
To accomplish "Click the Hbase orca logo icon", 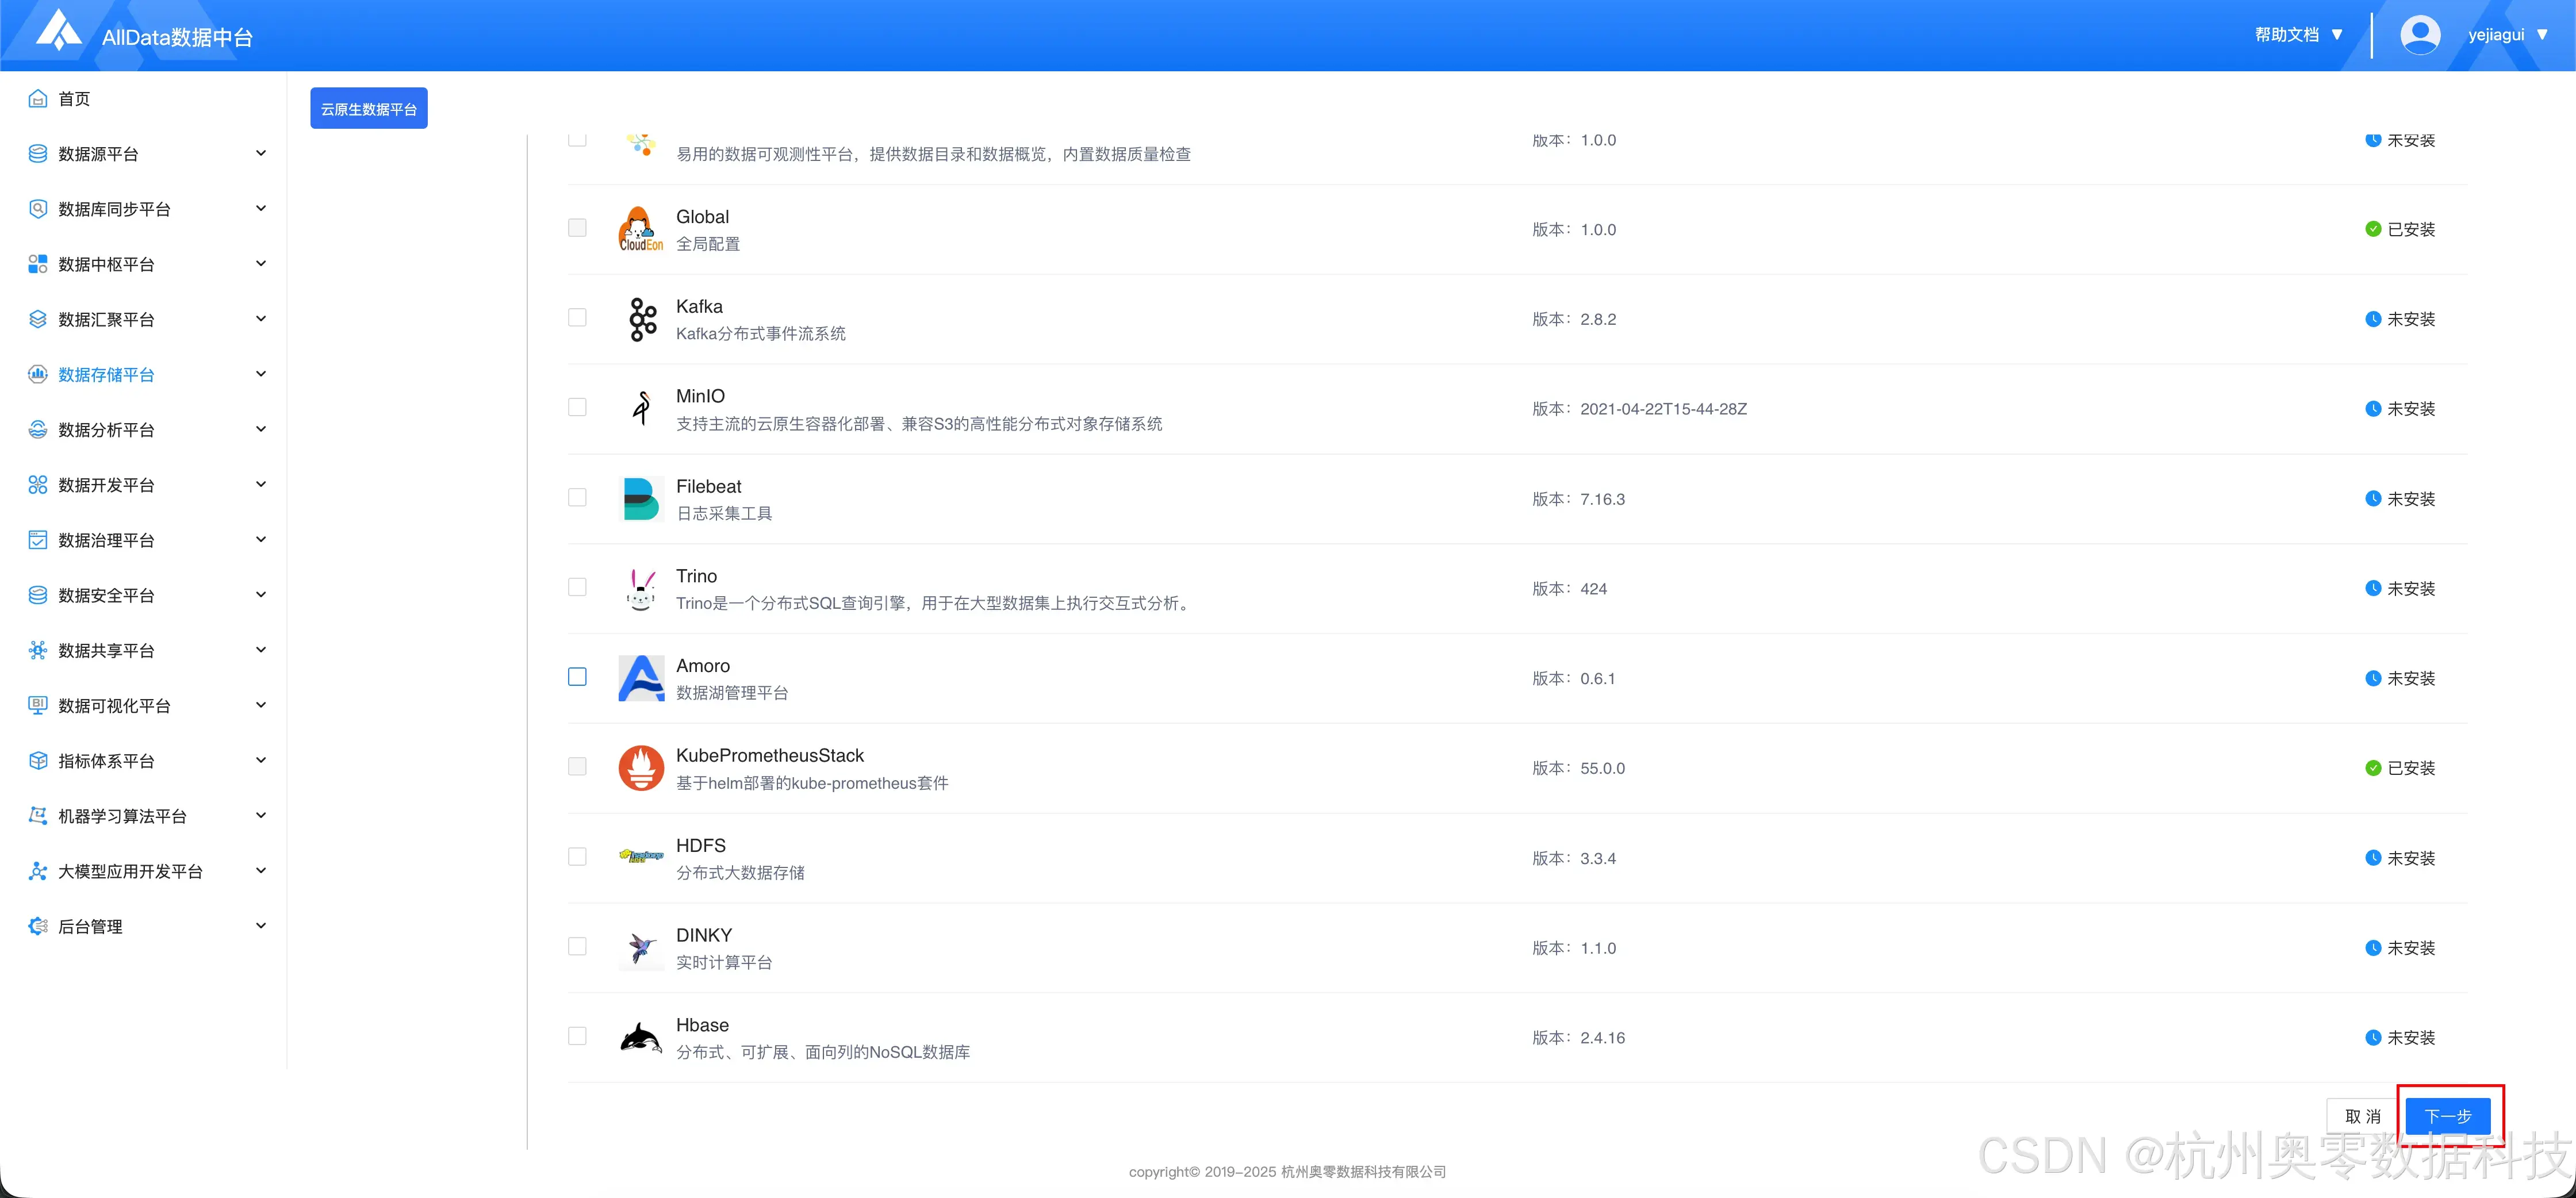I will pos(641,1038).
